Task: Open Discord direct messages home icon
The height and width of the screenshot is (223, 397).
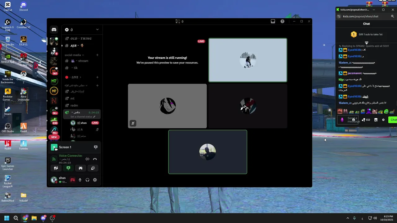Action: click(54, 29)
